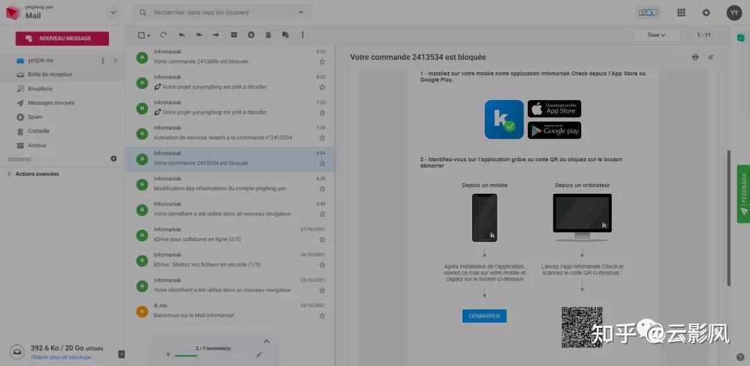
Task: Star the 8:25 'Votre projet yunyingfeng' message
Action: coord(322,87)
